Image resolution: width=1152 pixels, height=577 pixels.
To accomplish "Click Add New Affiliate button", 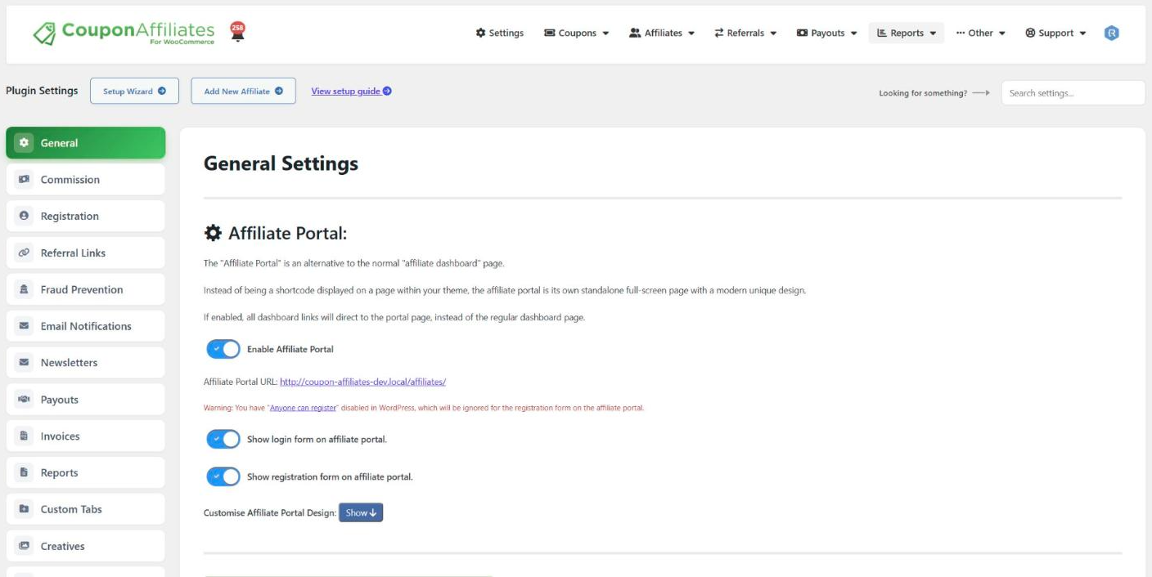I will pos(243,91).
